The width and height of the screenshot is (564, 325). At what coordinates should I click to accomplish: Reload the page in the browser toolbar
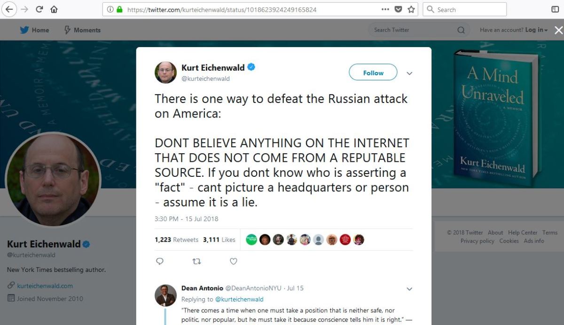click(39, 9)
